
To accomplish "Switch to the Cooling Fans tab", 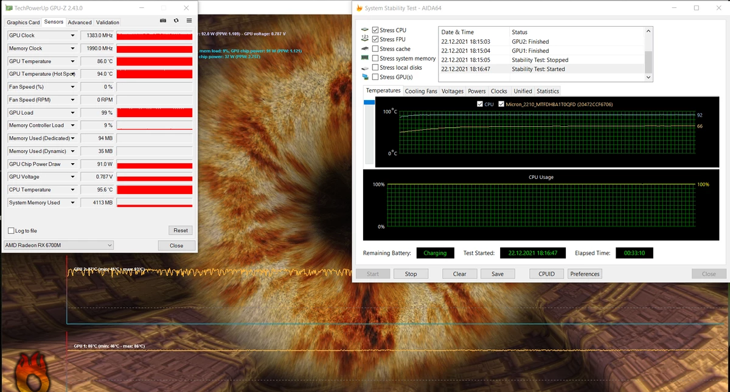I will pyautogui.click(x=421, y=91).
